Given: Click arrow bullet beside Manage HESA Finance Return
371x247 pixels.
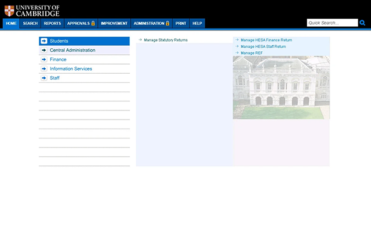Looking at the screenshot, I should (237, 40).
